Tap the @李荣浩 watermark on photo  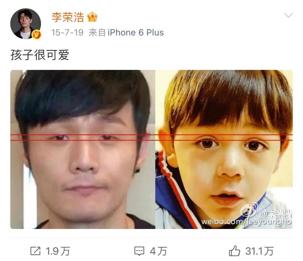point(276,214)
